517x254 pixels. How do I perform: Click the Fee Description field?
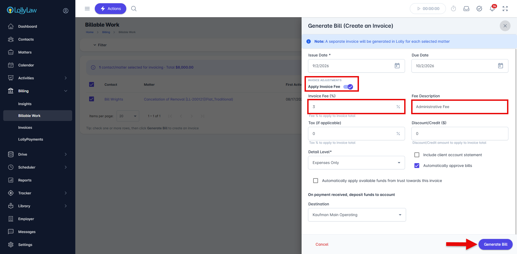point(460,107)
